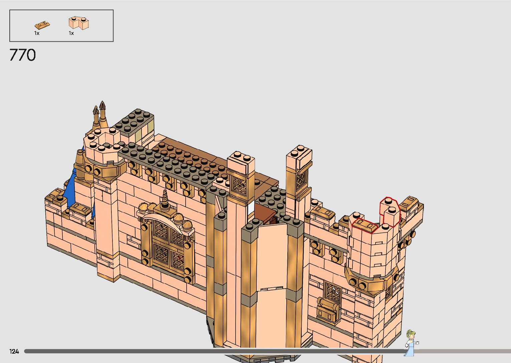
Task: Click the step number 770
Action: coord(22,55)
